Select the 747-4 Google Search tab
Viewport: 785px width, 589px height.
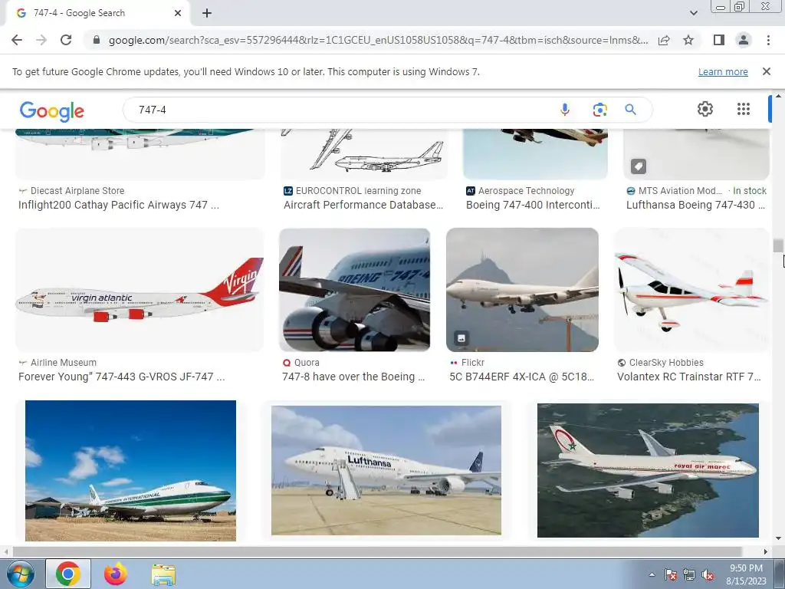coord(96,14)
